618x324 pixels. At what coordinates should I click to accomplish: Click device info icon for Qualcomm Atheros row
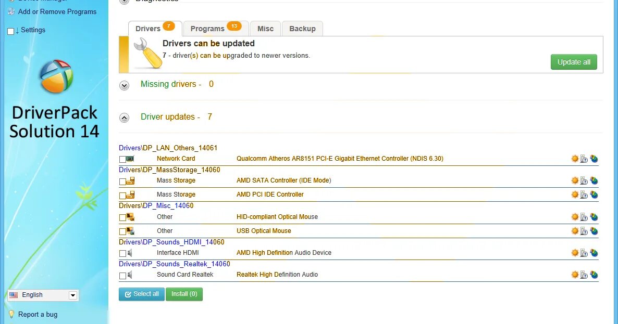click(584, 159)
